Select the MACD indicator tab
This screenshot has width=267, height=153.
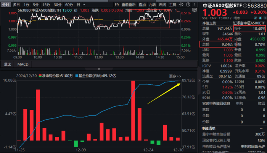click(x=23, y=65)
